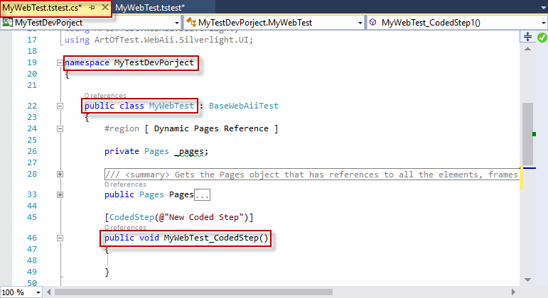Click the using ArtOfTest.WebAii.Silverlight.UI line
Image resolution: width=548 pixels, height=298 pixels.
[x=159, y=40]
